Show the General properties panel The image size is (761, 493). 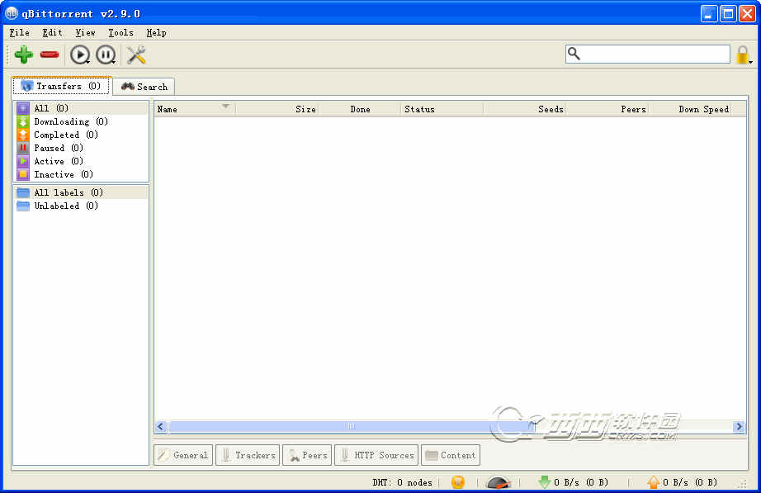pos(183,455)
